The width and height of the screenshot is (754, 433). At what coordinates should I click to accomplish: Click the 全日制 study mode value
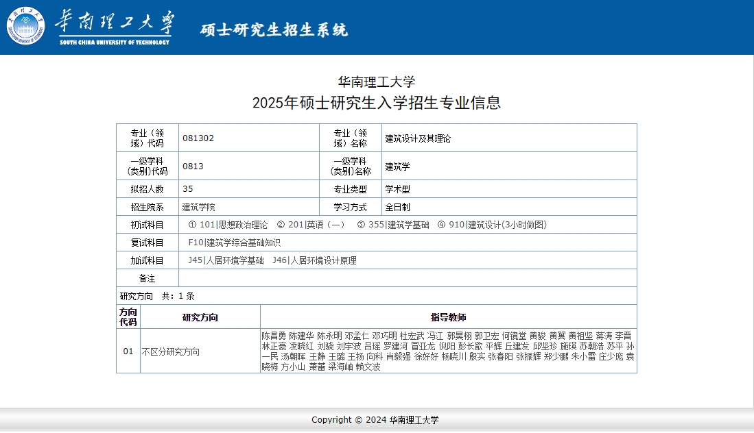tap(397, 207)
